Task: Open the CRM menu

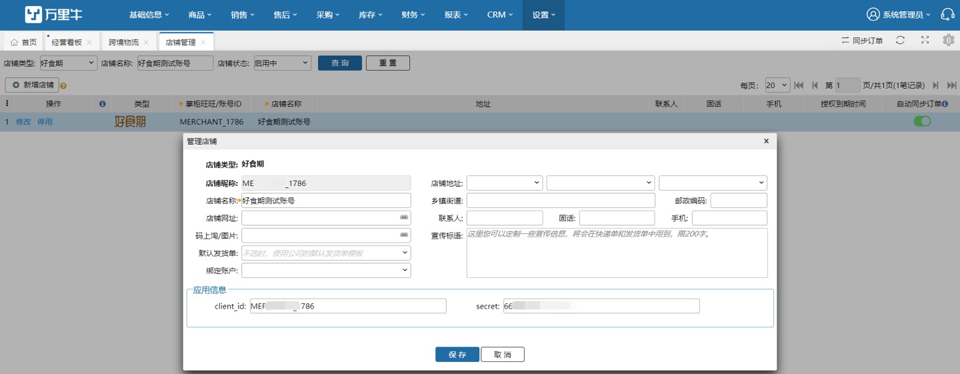Action: coord(500,15)
